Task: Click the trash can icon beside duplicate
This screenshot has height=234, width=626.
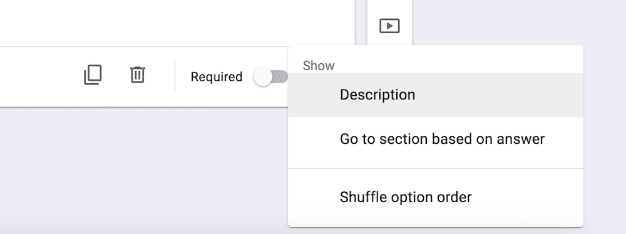Action: [x=137, y=74]
